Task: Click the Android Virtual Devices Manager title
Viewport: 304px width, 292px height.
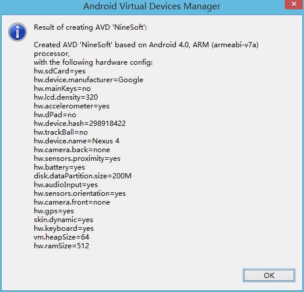Action: pyautogui.click(x=152, y=6)
